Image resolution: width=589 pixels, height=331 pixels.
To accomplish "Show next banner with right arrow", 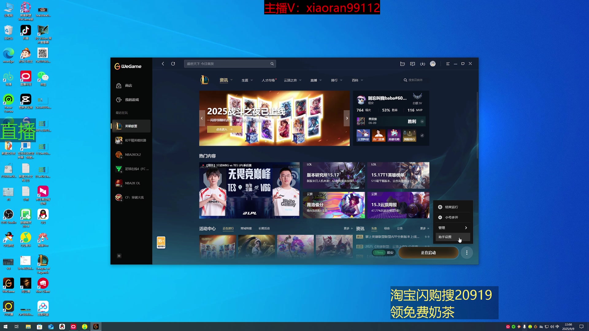I will coord(347,118).
